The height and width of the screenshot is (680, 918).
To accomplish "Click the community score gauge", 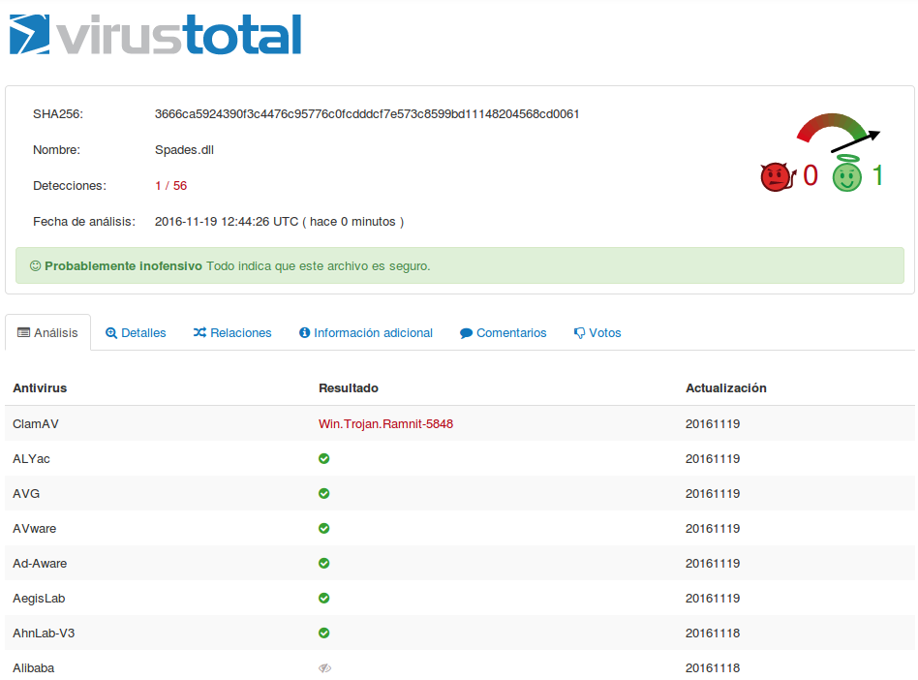I will point(838,133).
